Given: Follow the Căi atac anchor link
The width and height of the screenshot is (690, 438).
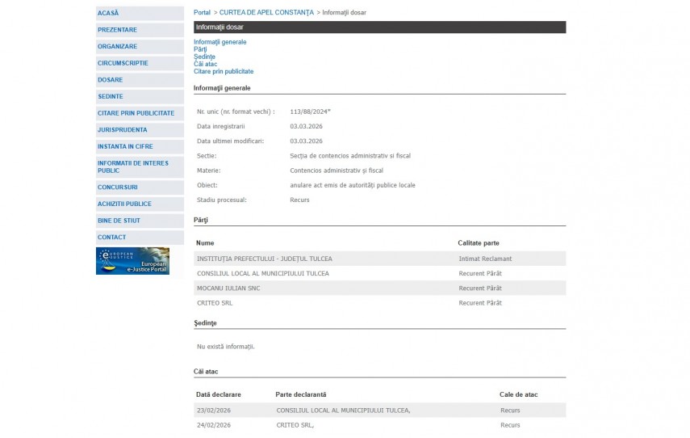Looking at the screenshot, I should 205,64.
